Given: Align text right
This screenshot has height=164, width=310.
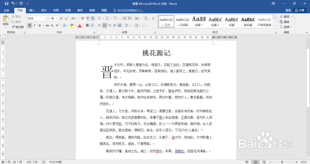Looking at the screenshot, I should (x=109, y=25).
